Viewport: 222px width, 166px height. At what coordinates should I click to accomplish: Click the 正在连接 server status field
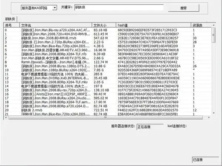point(150,127)
